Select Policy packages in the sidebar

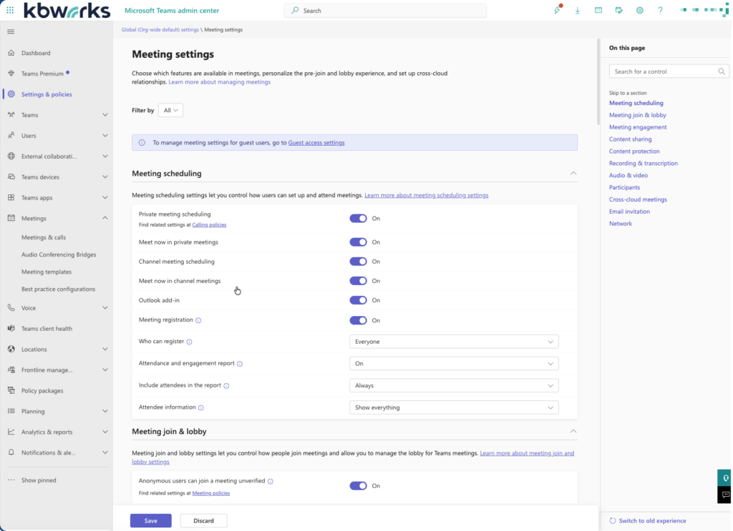[x=42, y=390]
